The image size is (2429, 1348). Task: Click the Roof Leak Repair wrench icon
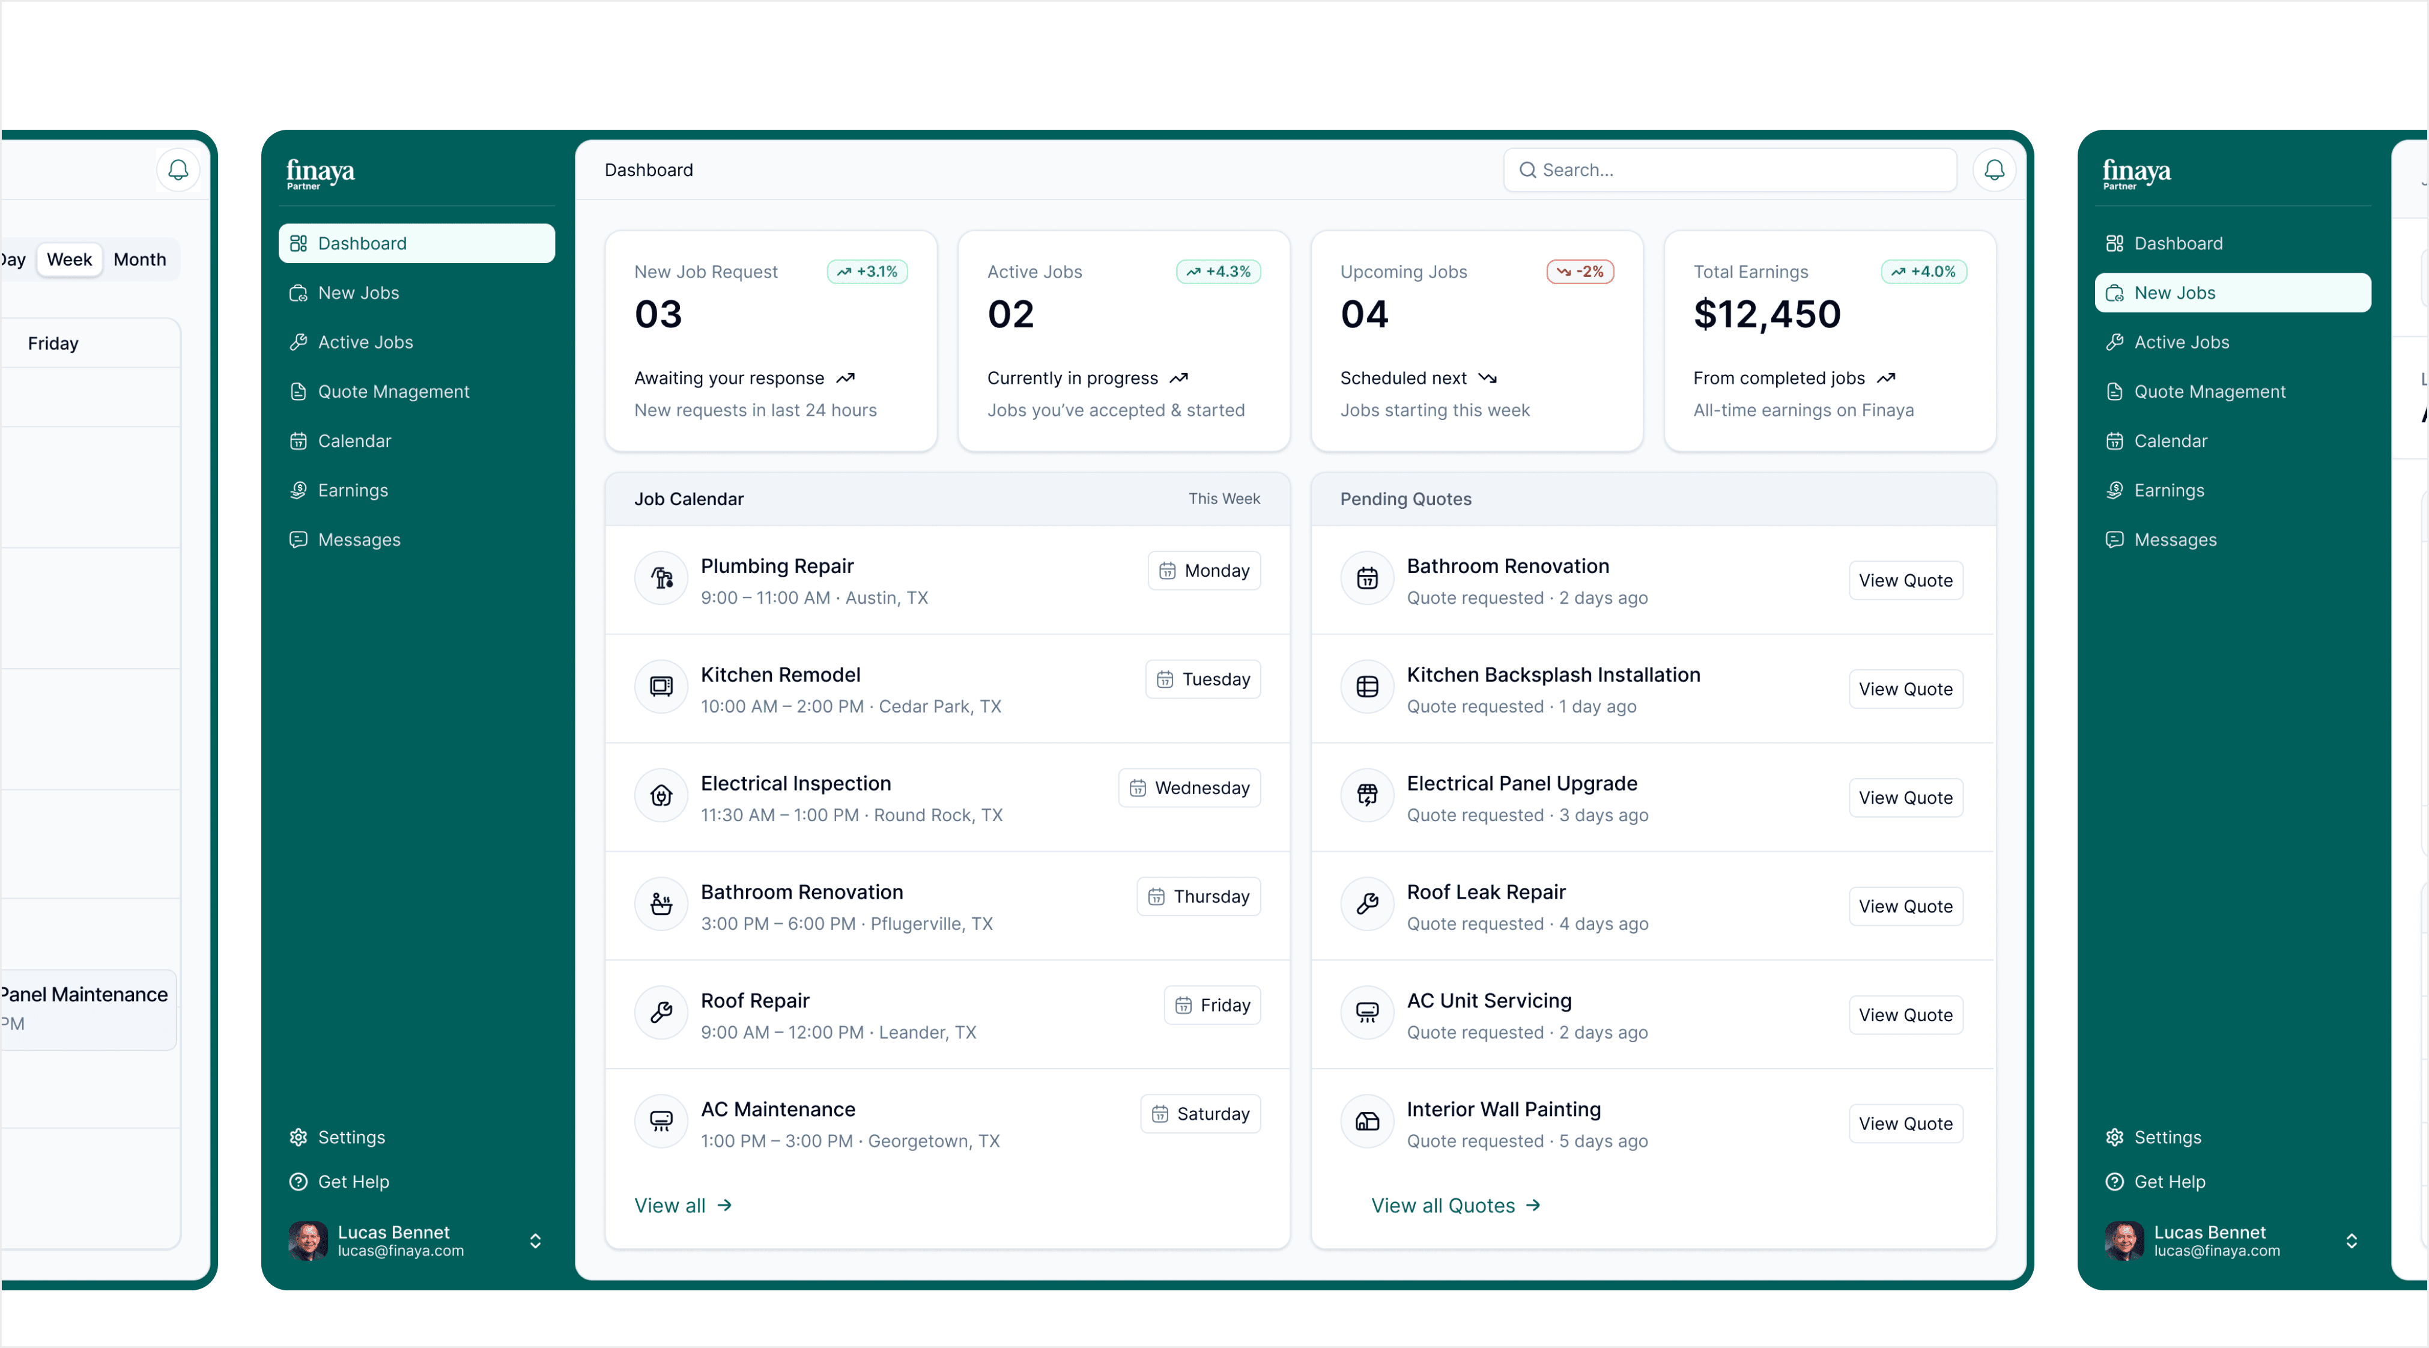[x=1366, y=903]
